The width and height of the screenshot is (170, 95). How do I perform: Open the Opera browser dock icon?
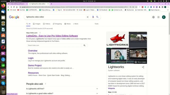click(x=3, y=47)
